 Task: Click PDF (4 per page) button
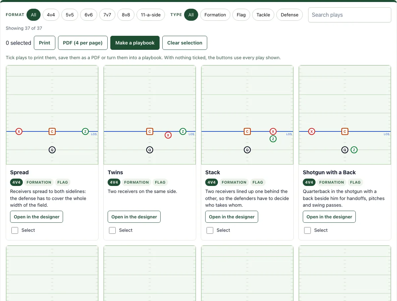(x=83, y=43)
